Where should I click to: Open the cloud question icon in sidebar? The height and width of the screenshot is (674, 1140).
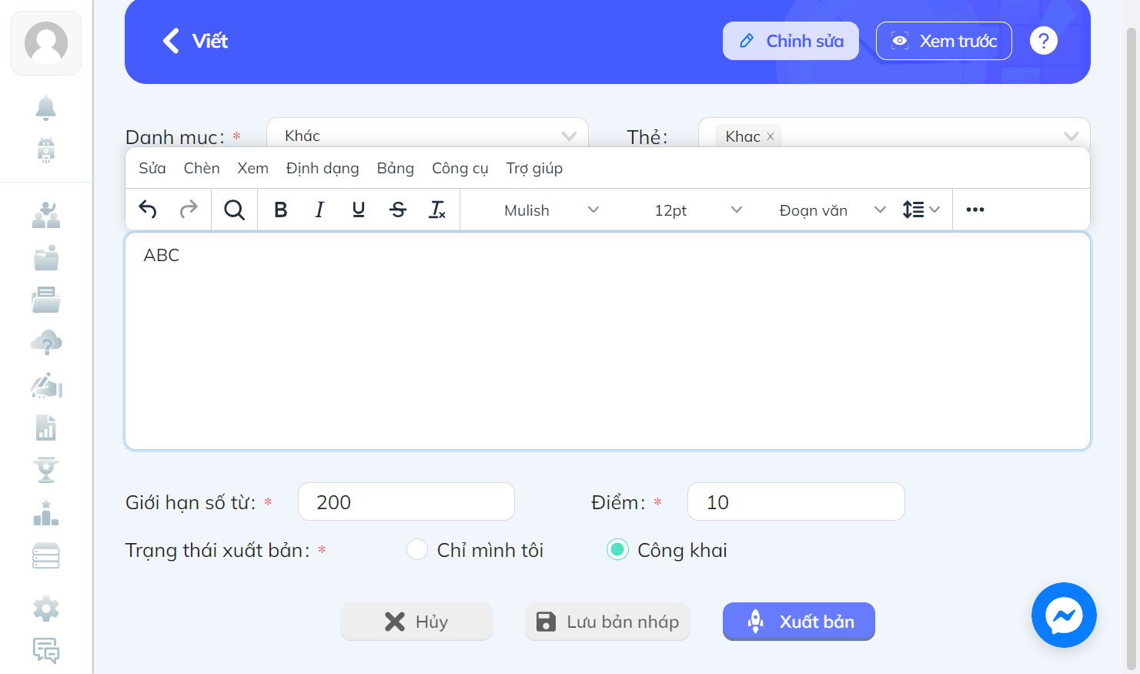pos(46,342)
